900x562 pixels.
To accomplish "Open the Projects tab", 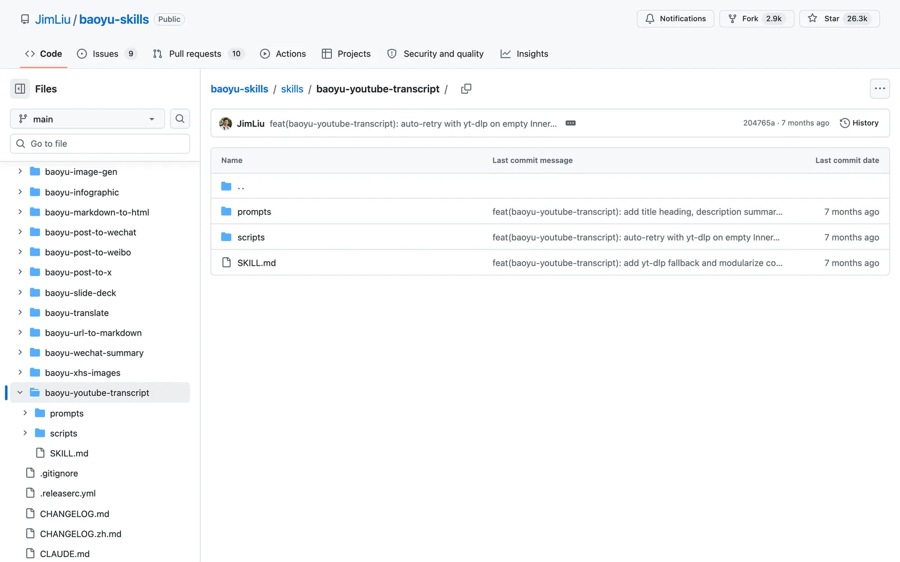I will tap(346, 54).
